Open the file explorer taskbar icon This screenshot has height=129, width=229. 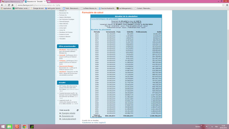point(9,126)
